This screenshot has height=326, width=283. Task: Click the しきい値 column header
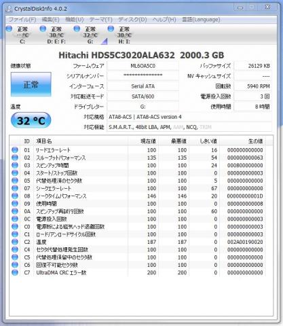coord(204,141)
